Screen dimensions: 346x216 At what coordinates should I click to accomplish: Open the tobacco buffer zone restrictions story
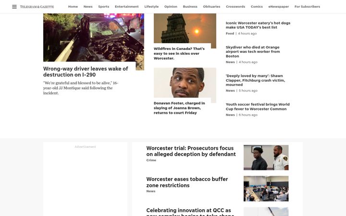coord(187,182)
